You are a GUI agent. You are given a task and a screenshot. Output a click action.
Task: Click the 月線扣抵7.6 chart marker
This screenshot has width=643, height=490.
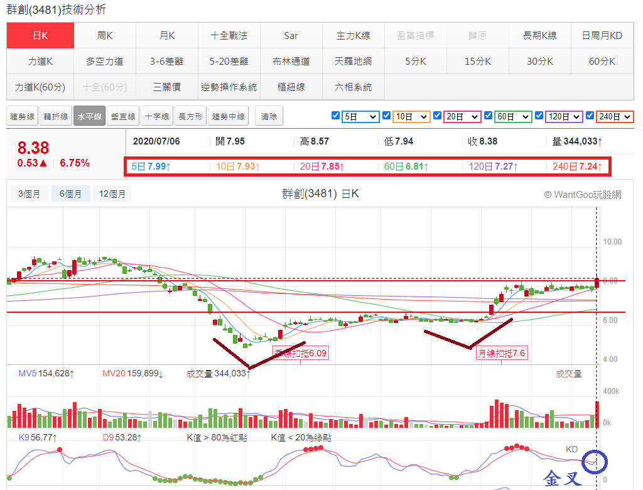502,353
